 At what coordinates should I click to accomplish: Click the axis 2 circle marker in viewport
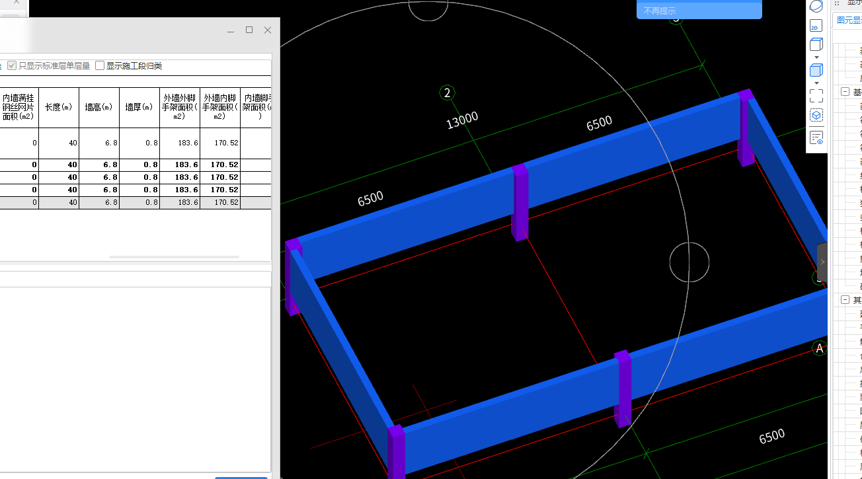point(448,92)
